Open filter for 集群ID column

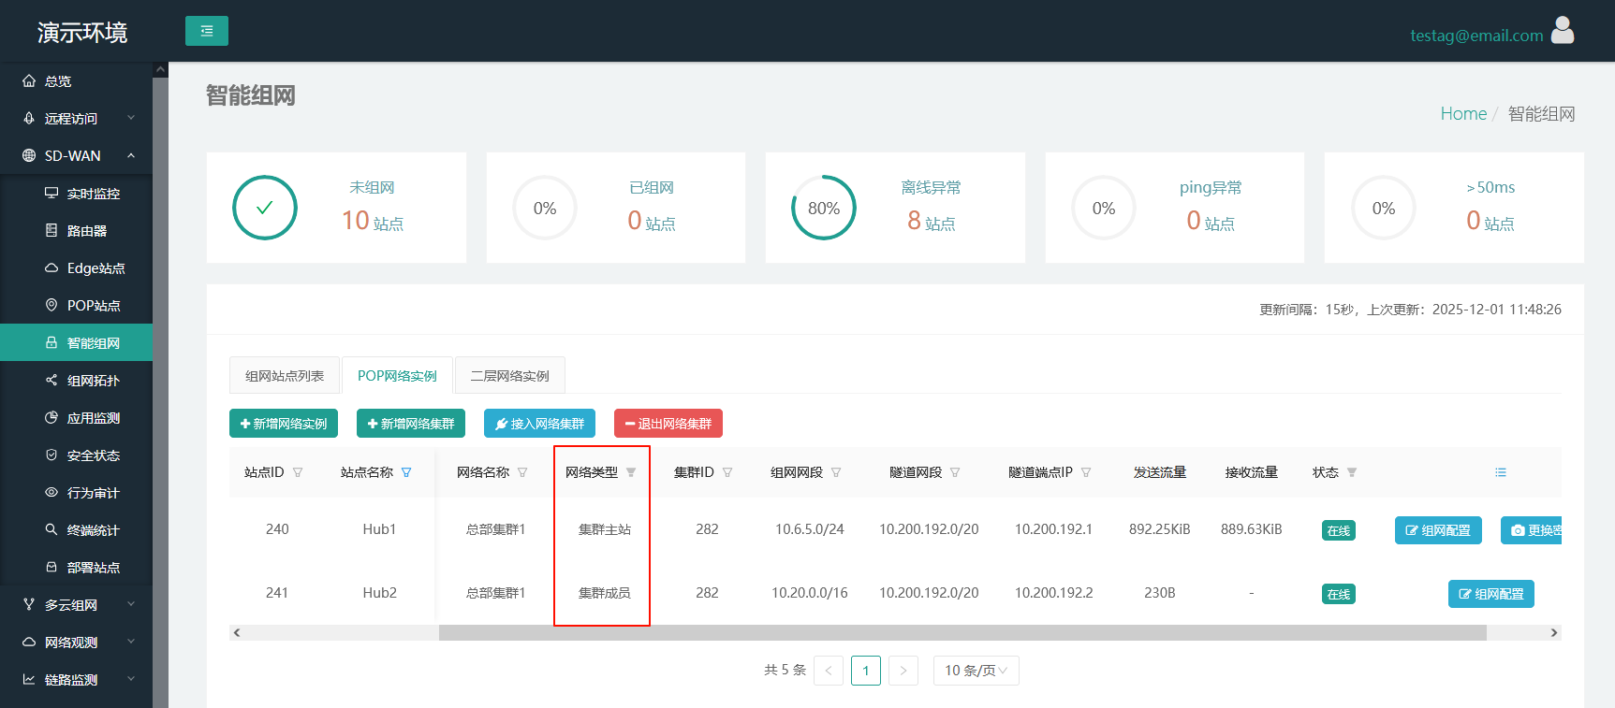727,472
